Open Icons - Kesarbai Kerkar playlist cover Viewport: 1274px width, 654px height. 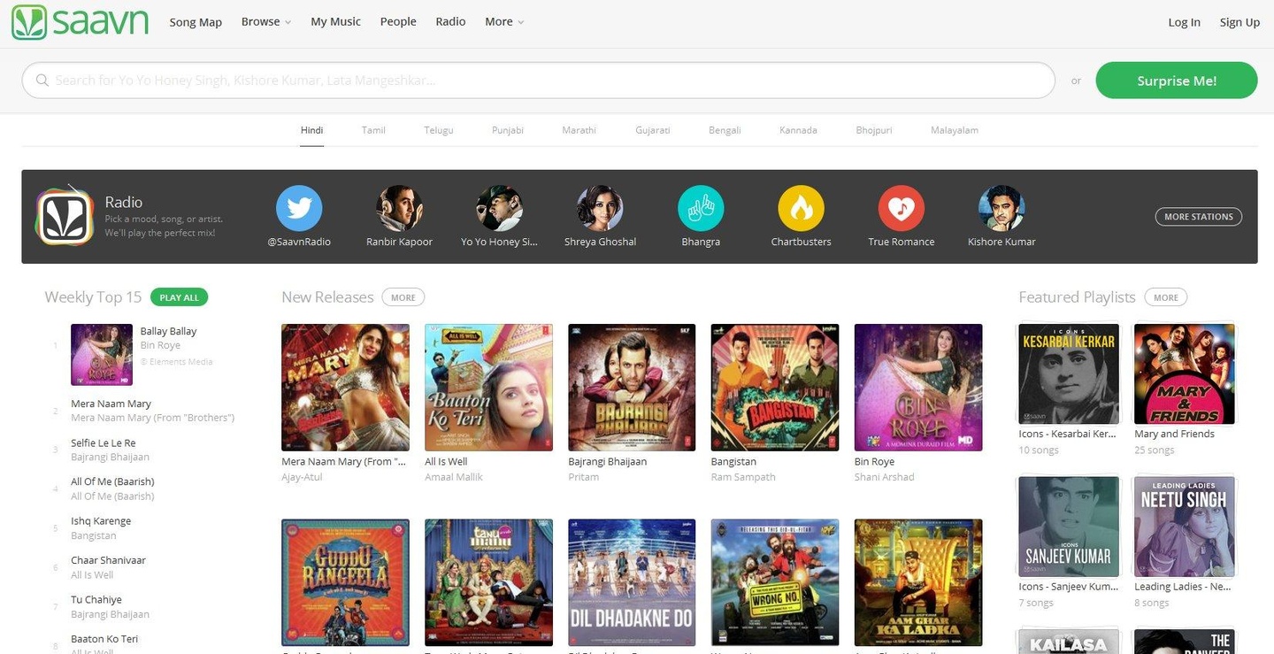click(1069, 374)
